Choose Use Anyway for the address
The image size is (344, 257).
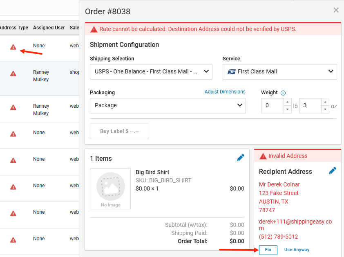pos(297,250)
